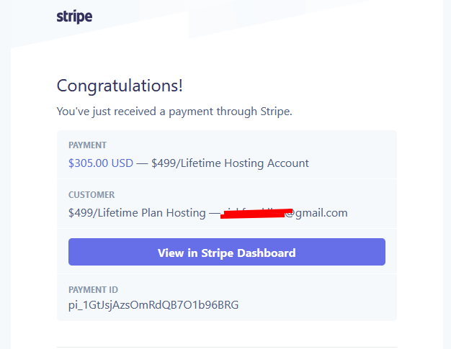Click the empty area right of the payment ID
Screen dimensions: 451x349
(316, 305)
